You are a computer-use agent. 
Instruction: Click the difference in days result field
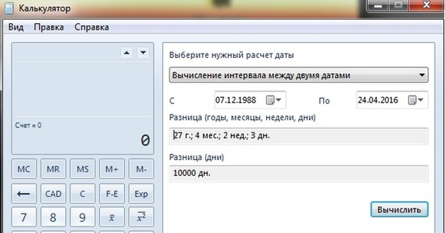click(x=299, y=173)
